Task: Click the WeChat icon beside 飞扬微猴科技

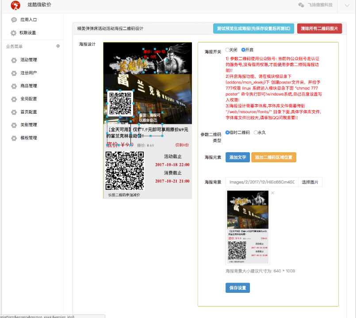Action: coord(301,5)
